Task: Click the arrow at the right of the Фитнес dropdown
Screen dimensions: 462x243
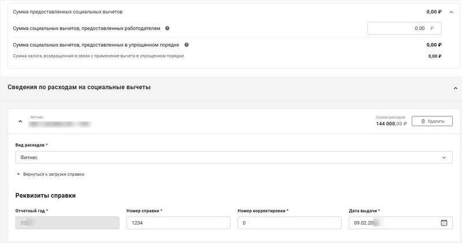Action: click(x=444, y=157)
